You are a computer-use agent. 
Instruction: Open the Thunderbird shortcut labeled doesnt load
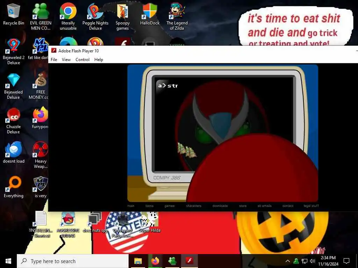[x=14, y=152]
